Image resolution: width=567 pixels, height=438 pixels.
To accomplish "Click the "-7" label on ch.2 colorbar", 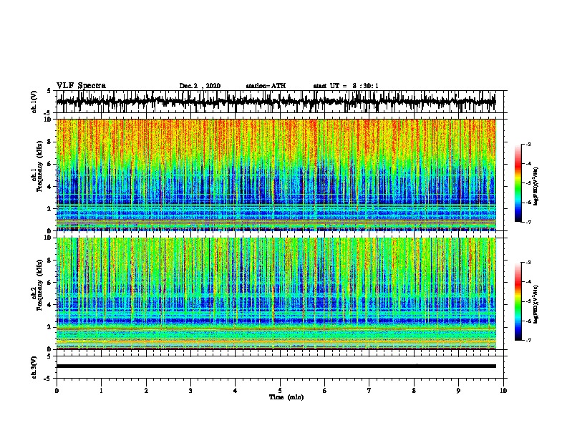I will point(528,341).
